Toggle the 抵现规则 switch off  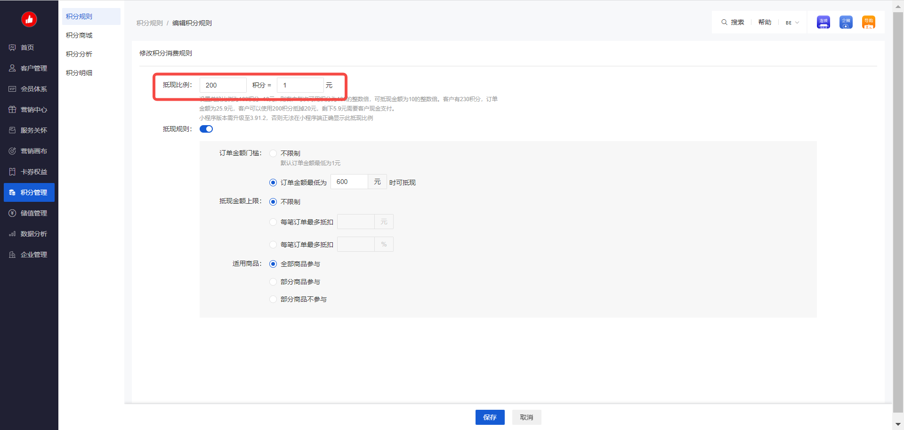click(x=206, y=129)
